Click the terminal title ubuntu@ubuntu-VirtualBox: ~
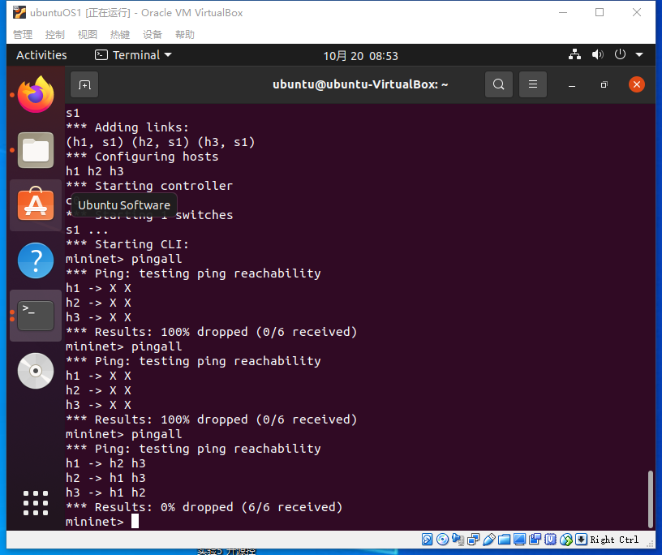This screenshot has width=662, height=555. [x=360, y=84]
